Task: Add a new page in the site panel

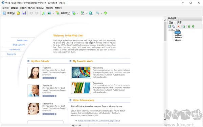Action: pyautogui.click(x=170, y=26)
